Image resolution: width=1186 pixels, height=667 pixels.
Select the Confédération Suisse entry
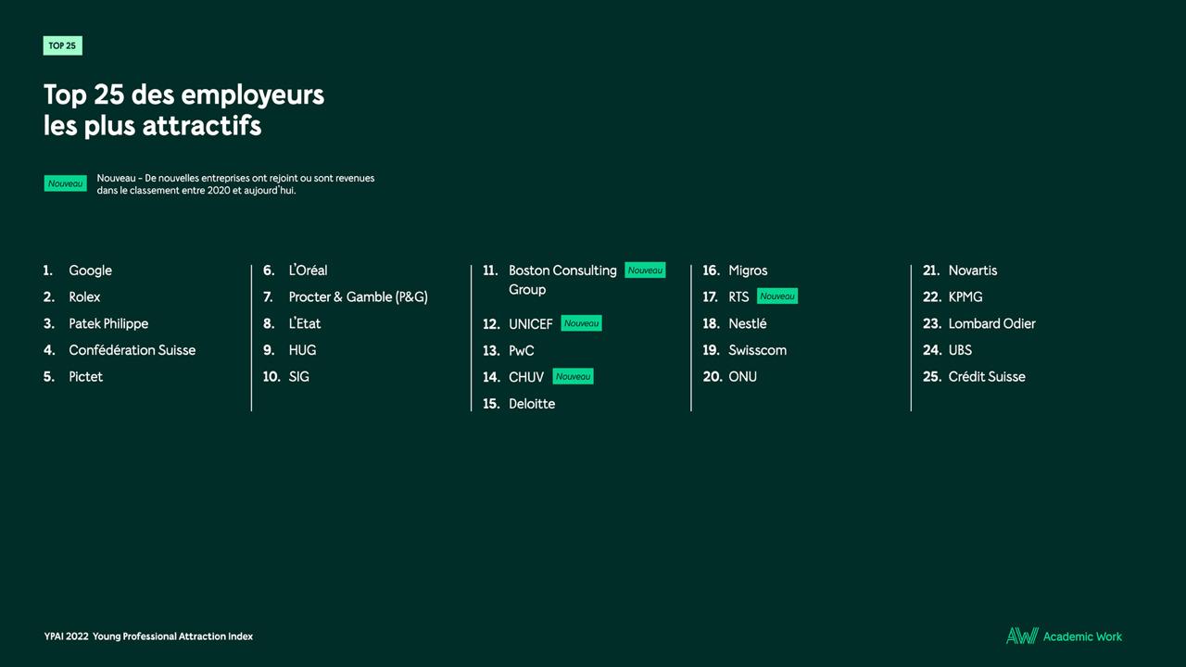coord(132,350)
